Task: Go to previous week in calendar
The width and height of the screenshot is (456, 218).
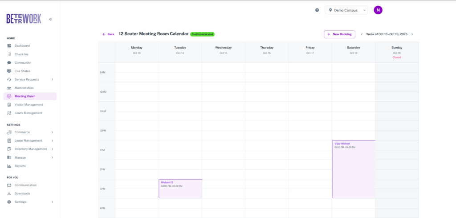Action: click(361, 34)
